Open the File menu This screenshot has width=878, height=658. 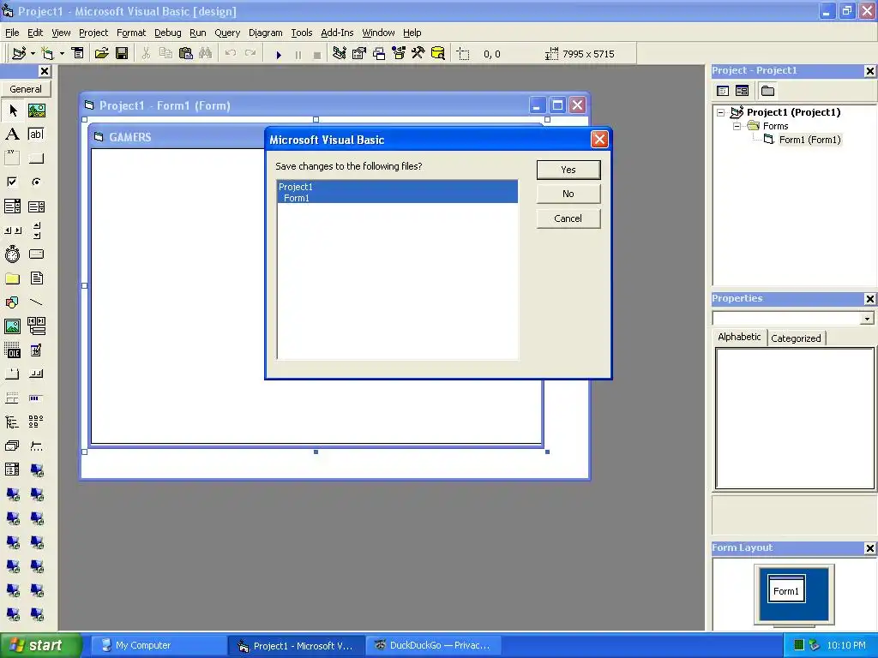(12, 33)
